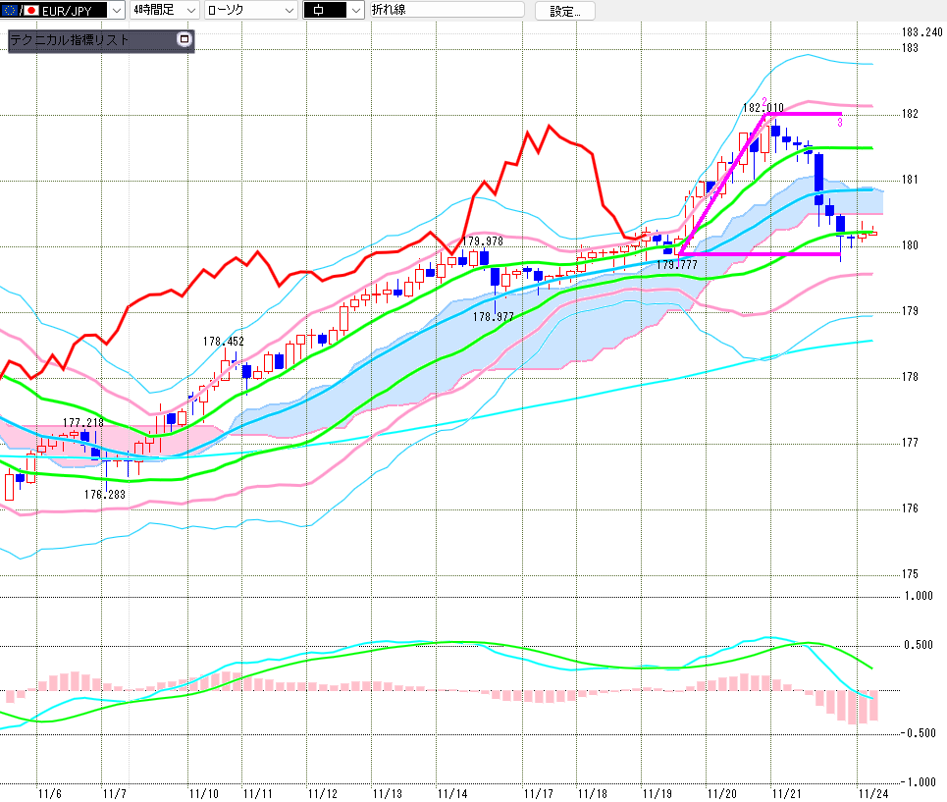
Task: Click the 179.978 price label
Action: 482,241
